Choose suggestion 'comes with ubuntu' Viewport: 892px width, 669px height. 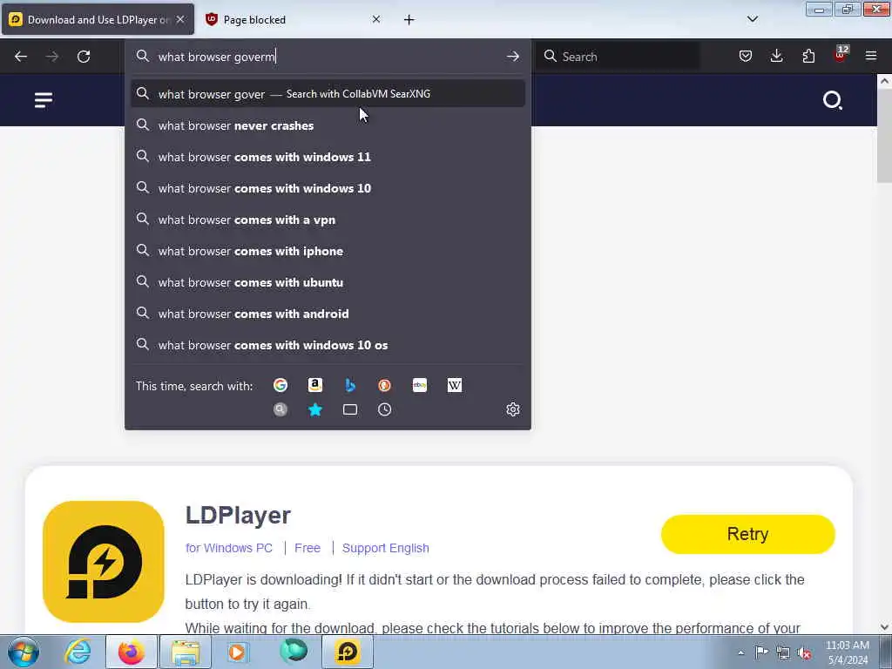[x=328, y=282]
